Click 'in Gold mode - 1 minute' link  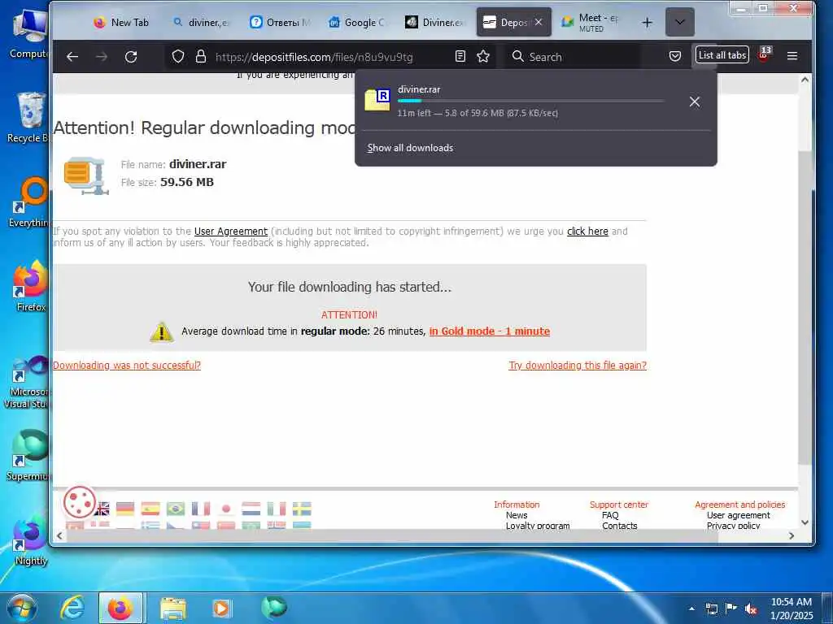click(x=489, y=331)
